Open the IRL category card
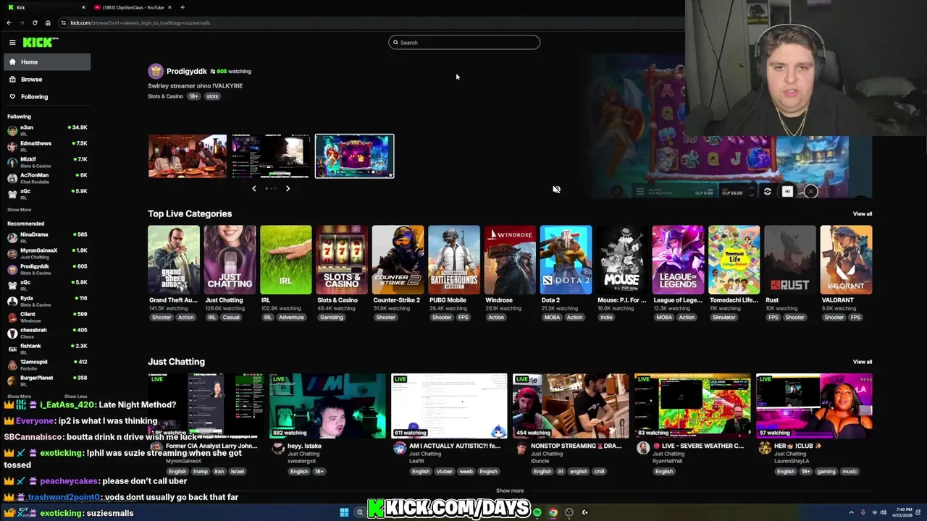Viewport: 927px width, 521px height. click(x=286, y=260)
